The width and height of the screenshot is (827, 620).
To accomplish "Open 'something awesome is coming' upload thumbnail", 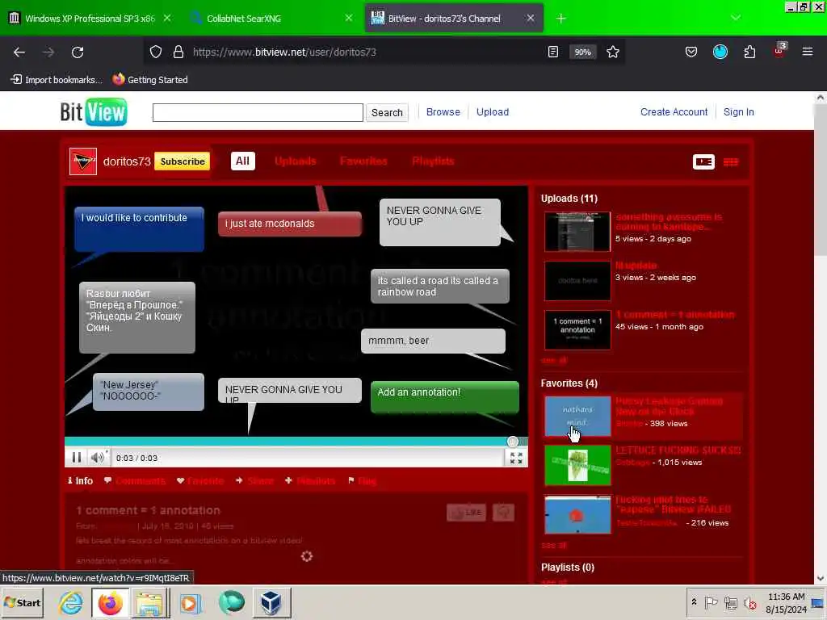I will pyautogui.click(x=577, y=232).
